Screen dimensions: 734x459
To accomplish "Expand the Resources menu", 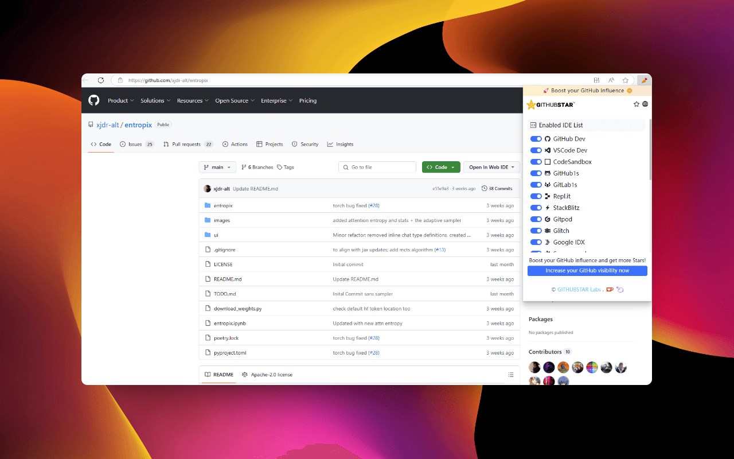I will coord(193,100).
